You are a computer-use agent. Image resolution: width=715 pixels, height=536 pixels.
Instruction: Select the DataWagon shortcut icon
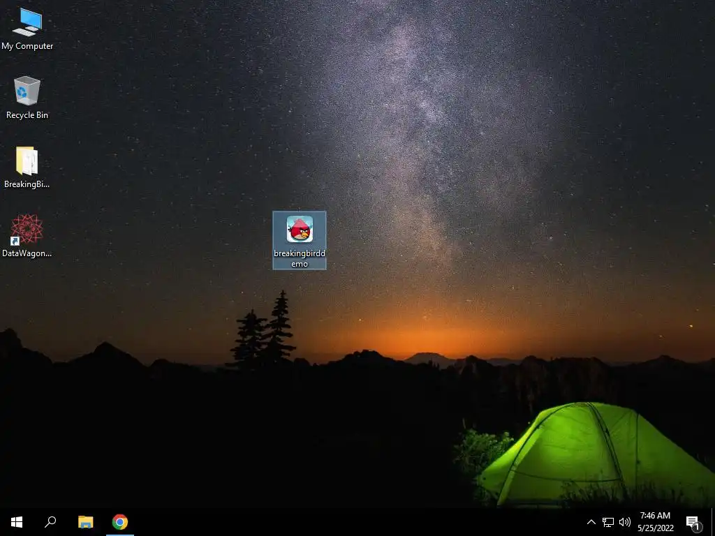pyautogui.click(x=27, y=236)
